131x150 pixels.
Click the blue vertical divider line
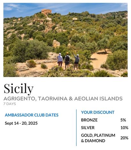coord(76,128)
